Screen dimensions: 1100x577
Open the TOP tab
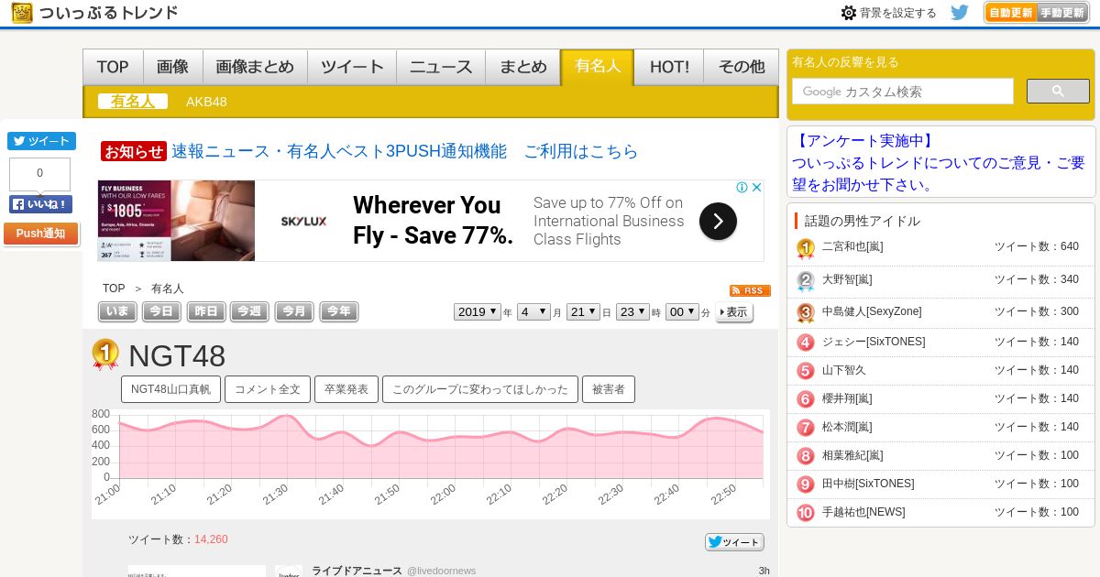click(113, 67)
